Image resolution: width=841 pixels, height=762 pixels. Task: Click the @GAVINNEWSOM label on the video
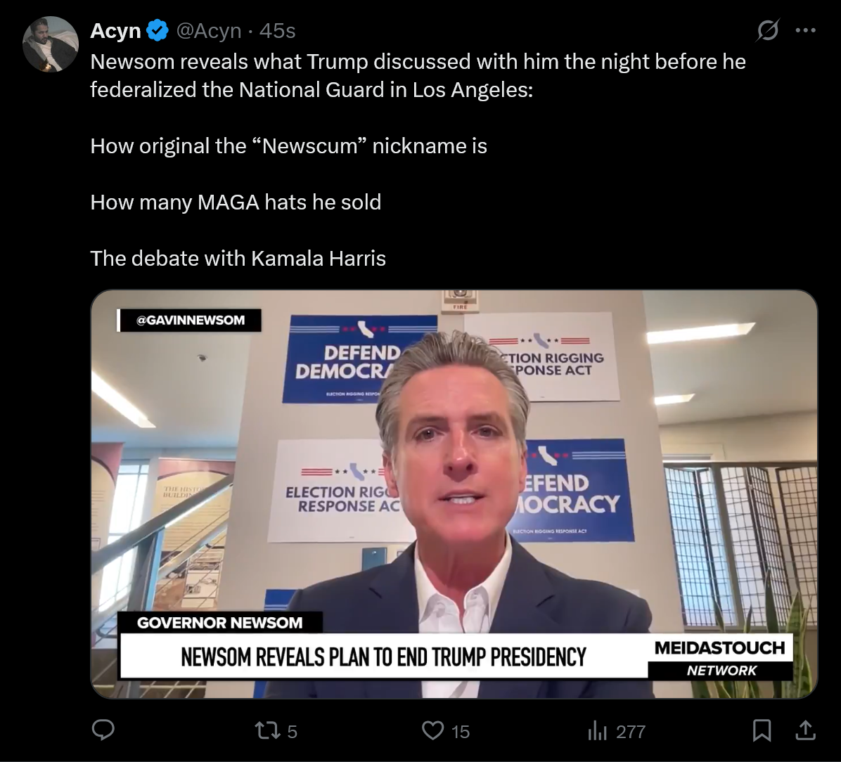click(190, 320)
